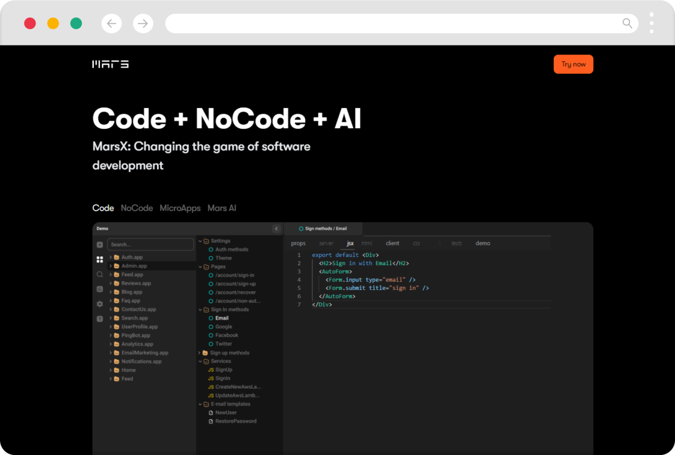675x455 pixels.
Task: Open the browser three-dot menu
Action: [x=651, y=23]
